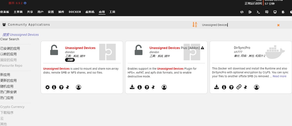Click the warning triangle on Unassigned Devices Plus
Viewport: 292px width, 126px height.
click(203, 48)
